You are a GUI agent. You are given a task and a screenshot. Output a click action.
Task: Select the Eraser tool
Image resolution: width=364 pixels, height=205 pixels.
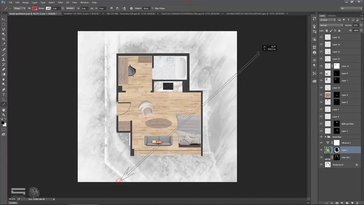[3, 69]
